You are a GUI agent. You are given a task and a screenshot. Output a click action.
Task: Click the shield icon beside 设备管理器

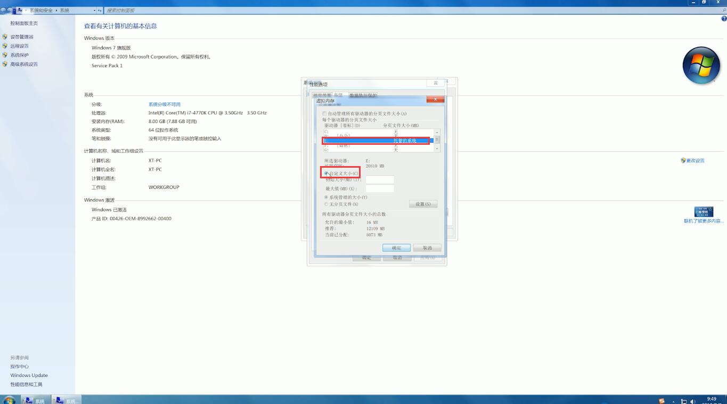[x=5, y=37]
